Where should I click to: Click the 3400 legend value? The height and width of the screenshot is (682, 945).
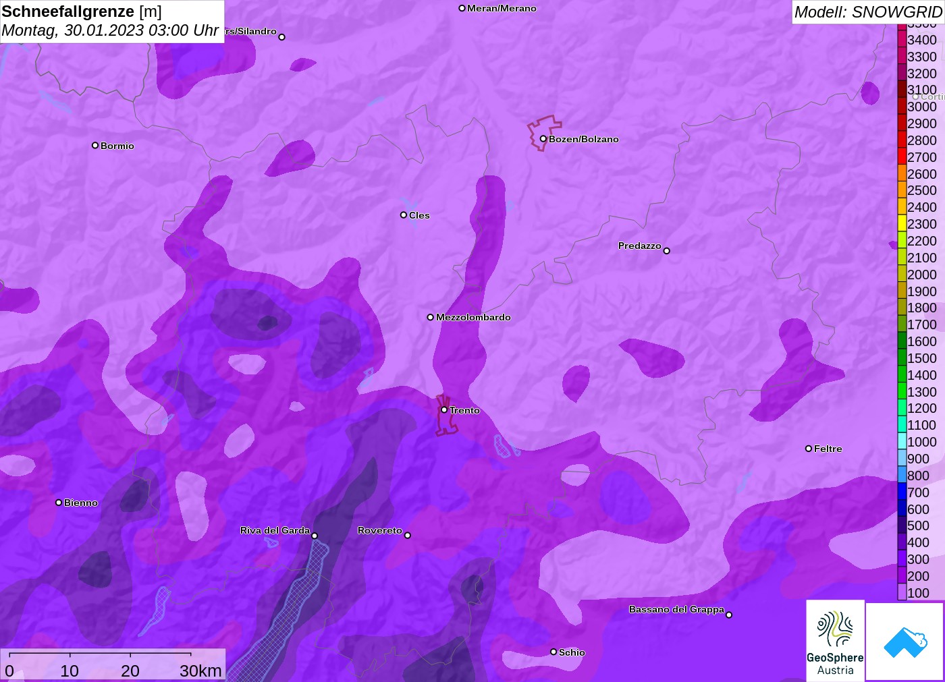coord(922,40)
